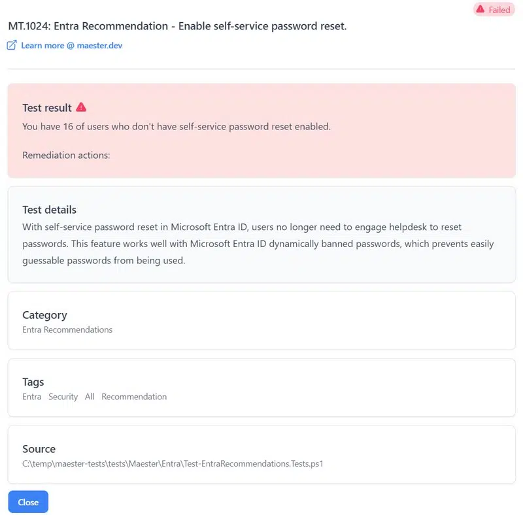Click the Test details heading
Image resolution: width=523 pixels, height=515 pixels.
click(49, 210)
